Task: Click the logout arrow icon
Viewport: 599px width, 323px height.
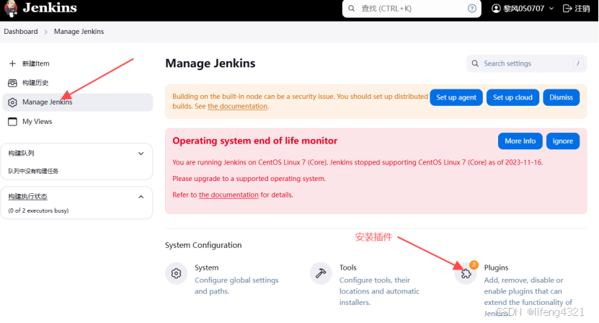Action: point(567,9)
